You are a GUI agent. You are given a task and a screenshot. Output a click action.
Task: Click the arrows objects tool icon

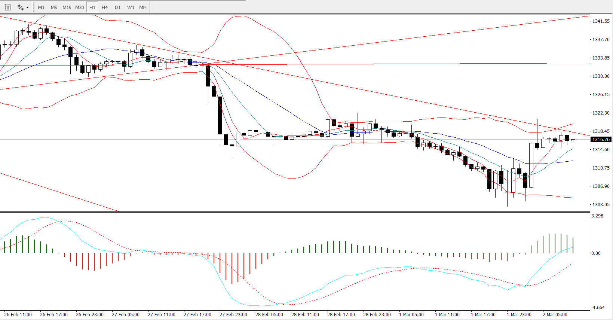(x=20, y=7)
